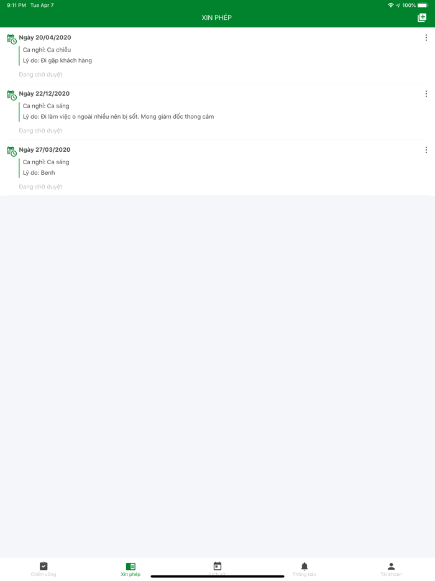Open options menu for 22/12/2020 request
The height and width of the screenshot is (581, 435).
[426, 94]
